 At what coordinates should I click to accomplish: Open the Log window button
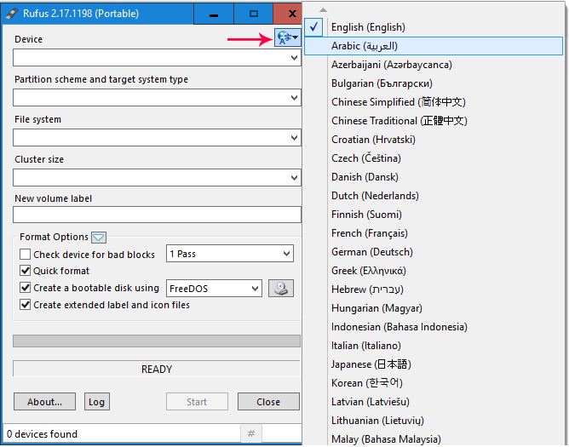tap(97, 402)
